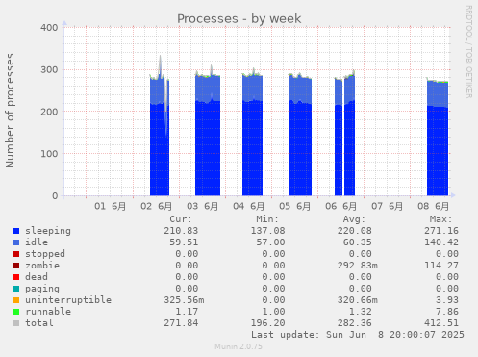Click uninterruptible average value 320.66m
This screenshot has width=478, height=357.
point(358,300)
